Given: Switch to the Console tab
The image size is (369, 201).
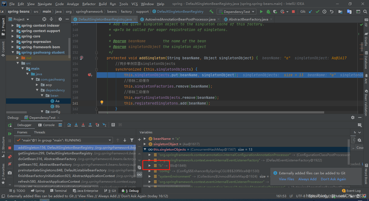Looking at the screenshot, I should 46,125.
